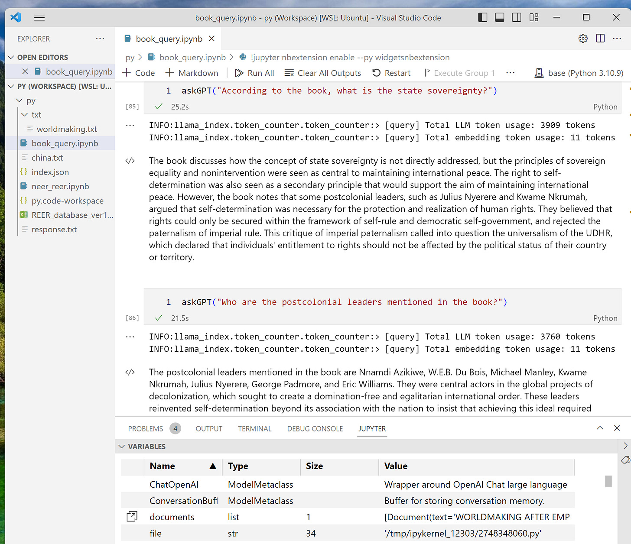The width and height of the screenshot is (631, 544).
Task: Click Execute Group 1
Action: pyautogui.click(x=459, y=73)
